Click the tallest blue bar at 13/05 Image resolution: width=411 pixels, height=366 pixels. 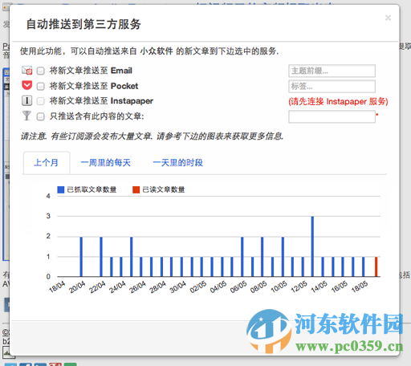click(x=312, y=246)
